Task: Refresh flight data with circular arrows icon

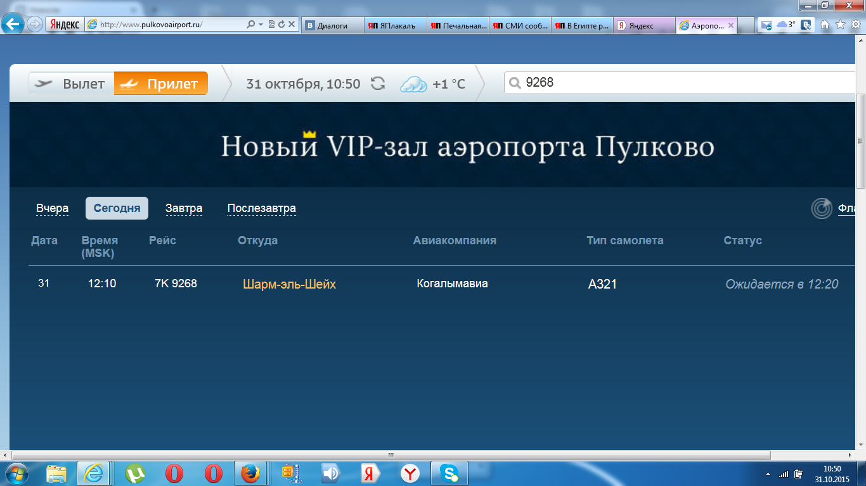Action: [378, 84]
